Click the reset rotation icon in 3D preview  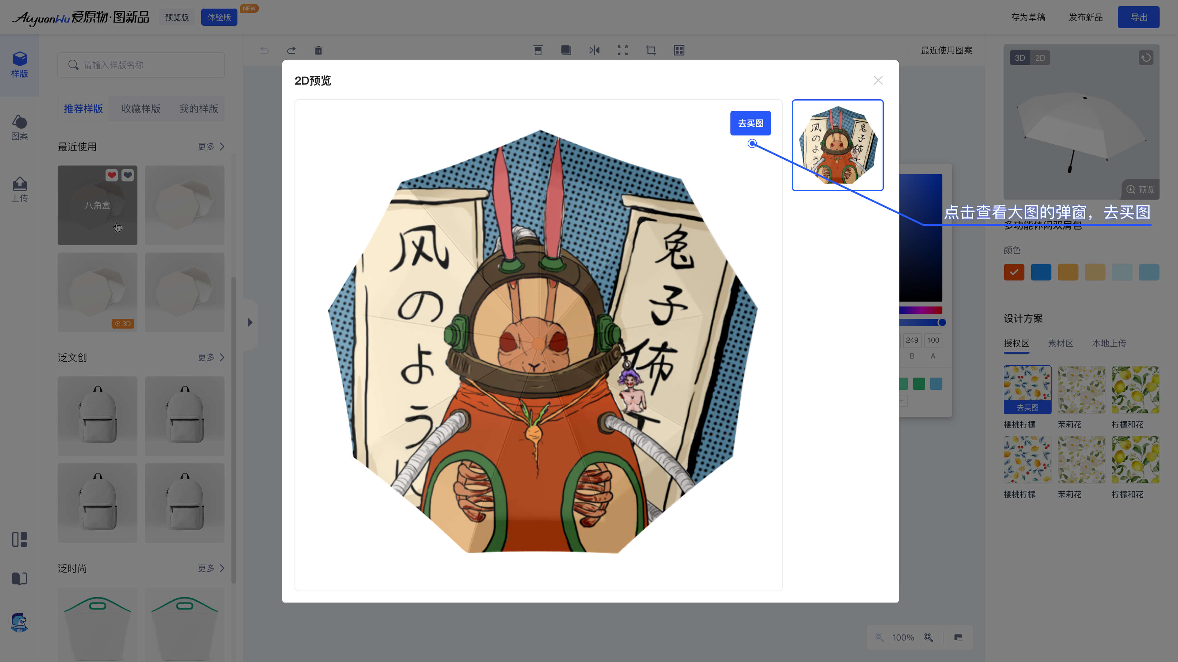(1146, 58)
